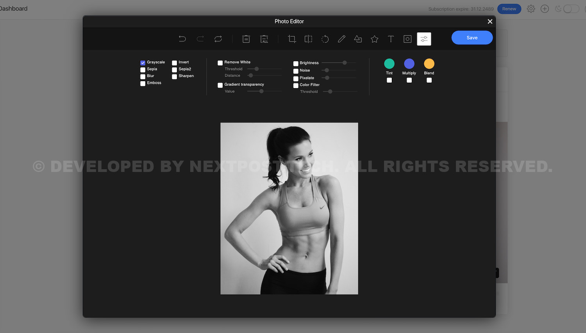The width and height of the screenshot is (586, 333).
Task: Enable the Remove White checkbox
Action: click(x=220, y=63)
